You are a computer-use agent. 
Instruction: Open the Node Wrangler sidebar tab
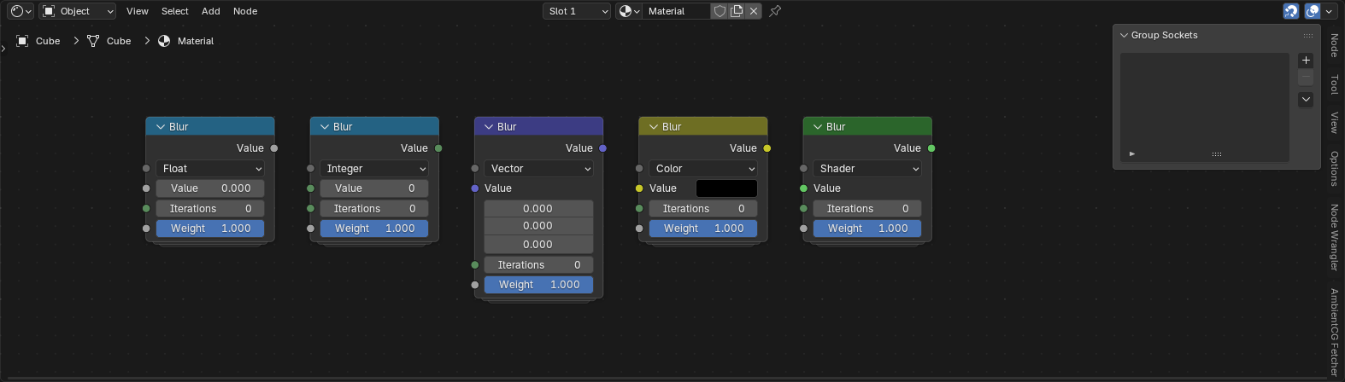[x=1334, y=237]
